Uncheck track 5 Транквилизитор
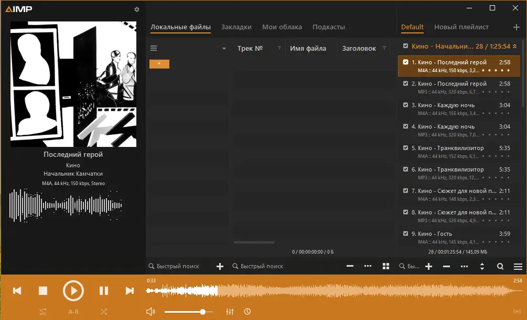This screenshot has width=527, height=320. (x=406, y=148)
